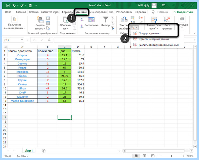Click Forecast Sheet icon
Image resolution: width=199 pixels, height=160 pixels.
[x=167, y=20]
